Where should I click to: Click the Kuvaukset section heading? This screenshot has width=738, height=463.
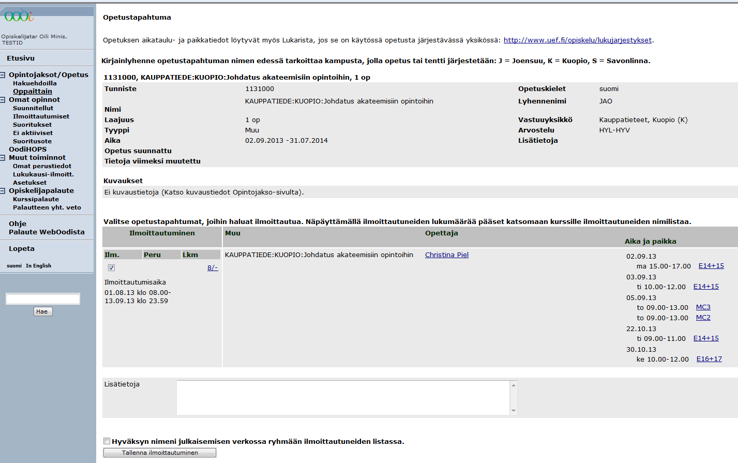click(123, 181)
